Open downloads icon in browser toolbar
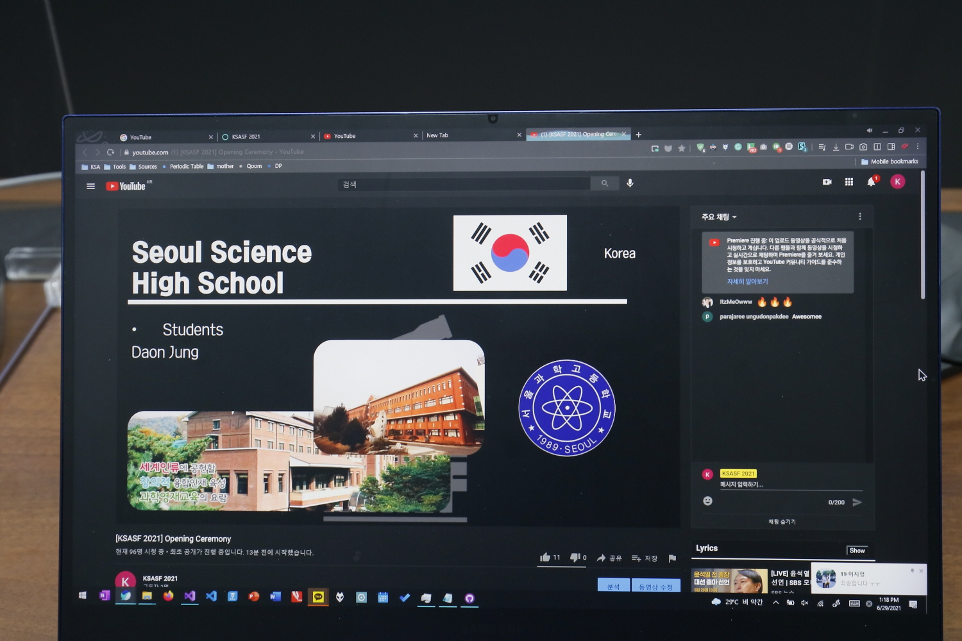 pos(836,147)
